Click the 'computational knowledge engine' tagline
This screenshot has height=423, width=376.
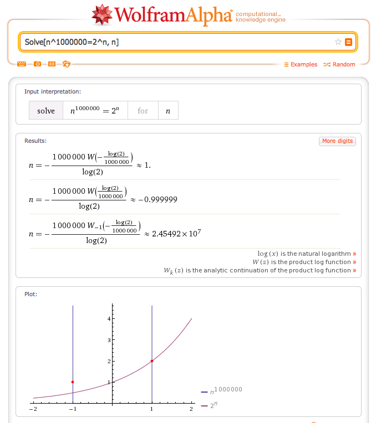pos(260,17)
